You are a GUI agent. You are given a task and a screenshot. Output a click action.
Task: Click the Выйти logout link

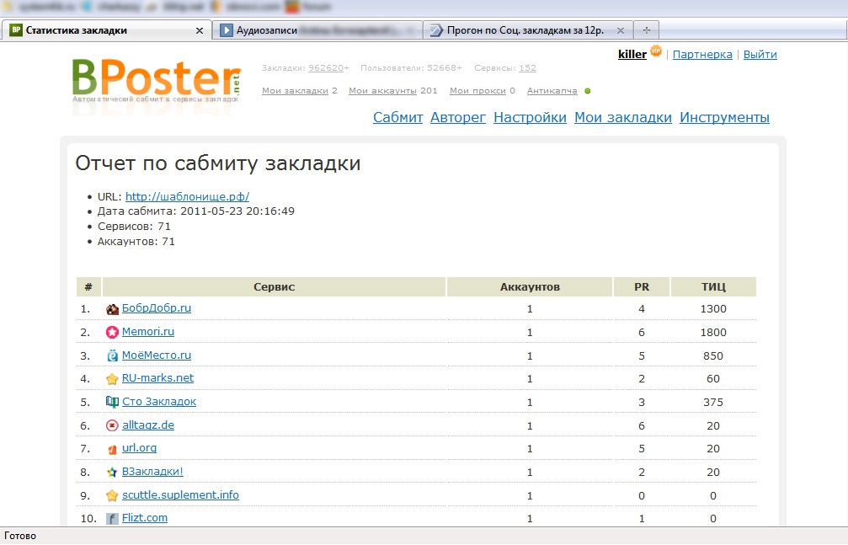click(x=760, y=54)
